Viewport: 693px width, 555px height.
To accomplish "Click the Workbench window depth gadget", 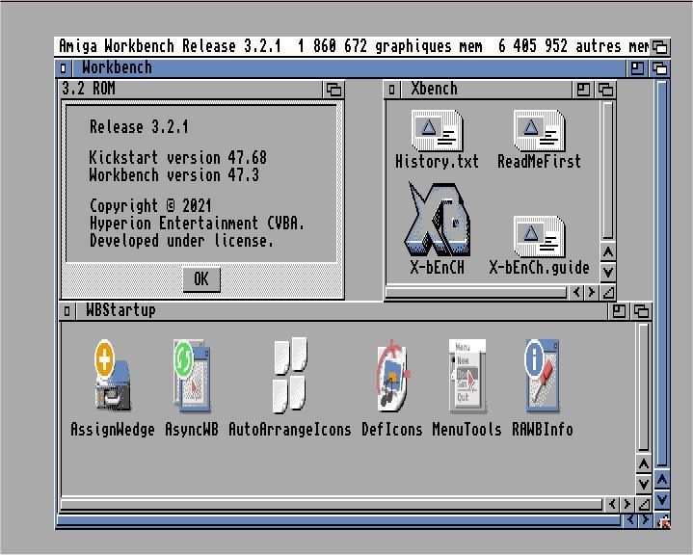I will point(660,68).
